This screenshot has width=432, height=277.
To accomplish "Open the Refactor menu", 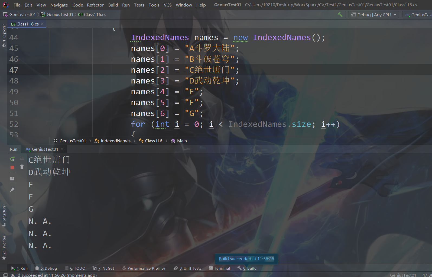I will (x=95, y=5).
